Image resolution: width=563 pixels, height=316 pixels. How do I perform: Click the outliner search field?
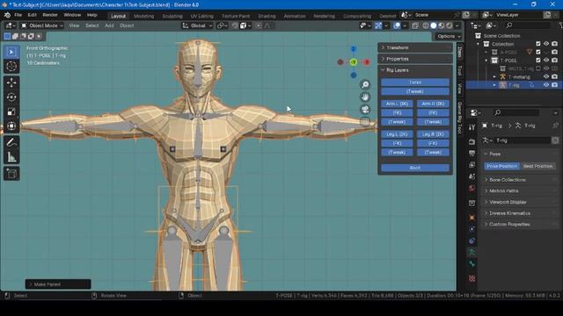(527, 25)
